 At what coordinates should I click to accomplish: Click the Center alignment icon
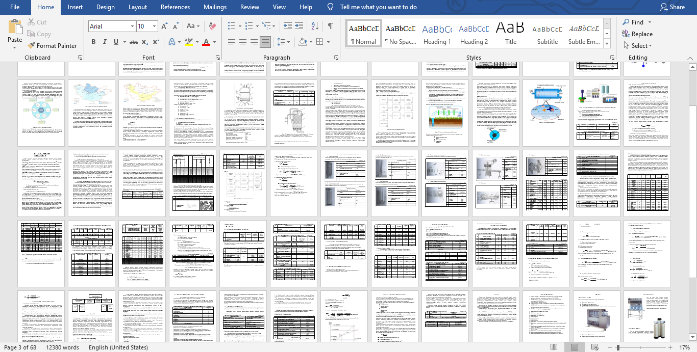(x=243, y=42)
